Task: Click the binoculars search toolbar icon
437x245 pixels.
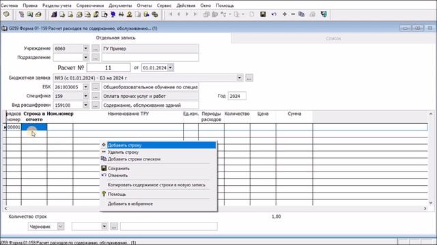Action: (x=121, y=14)
